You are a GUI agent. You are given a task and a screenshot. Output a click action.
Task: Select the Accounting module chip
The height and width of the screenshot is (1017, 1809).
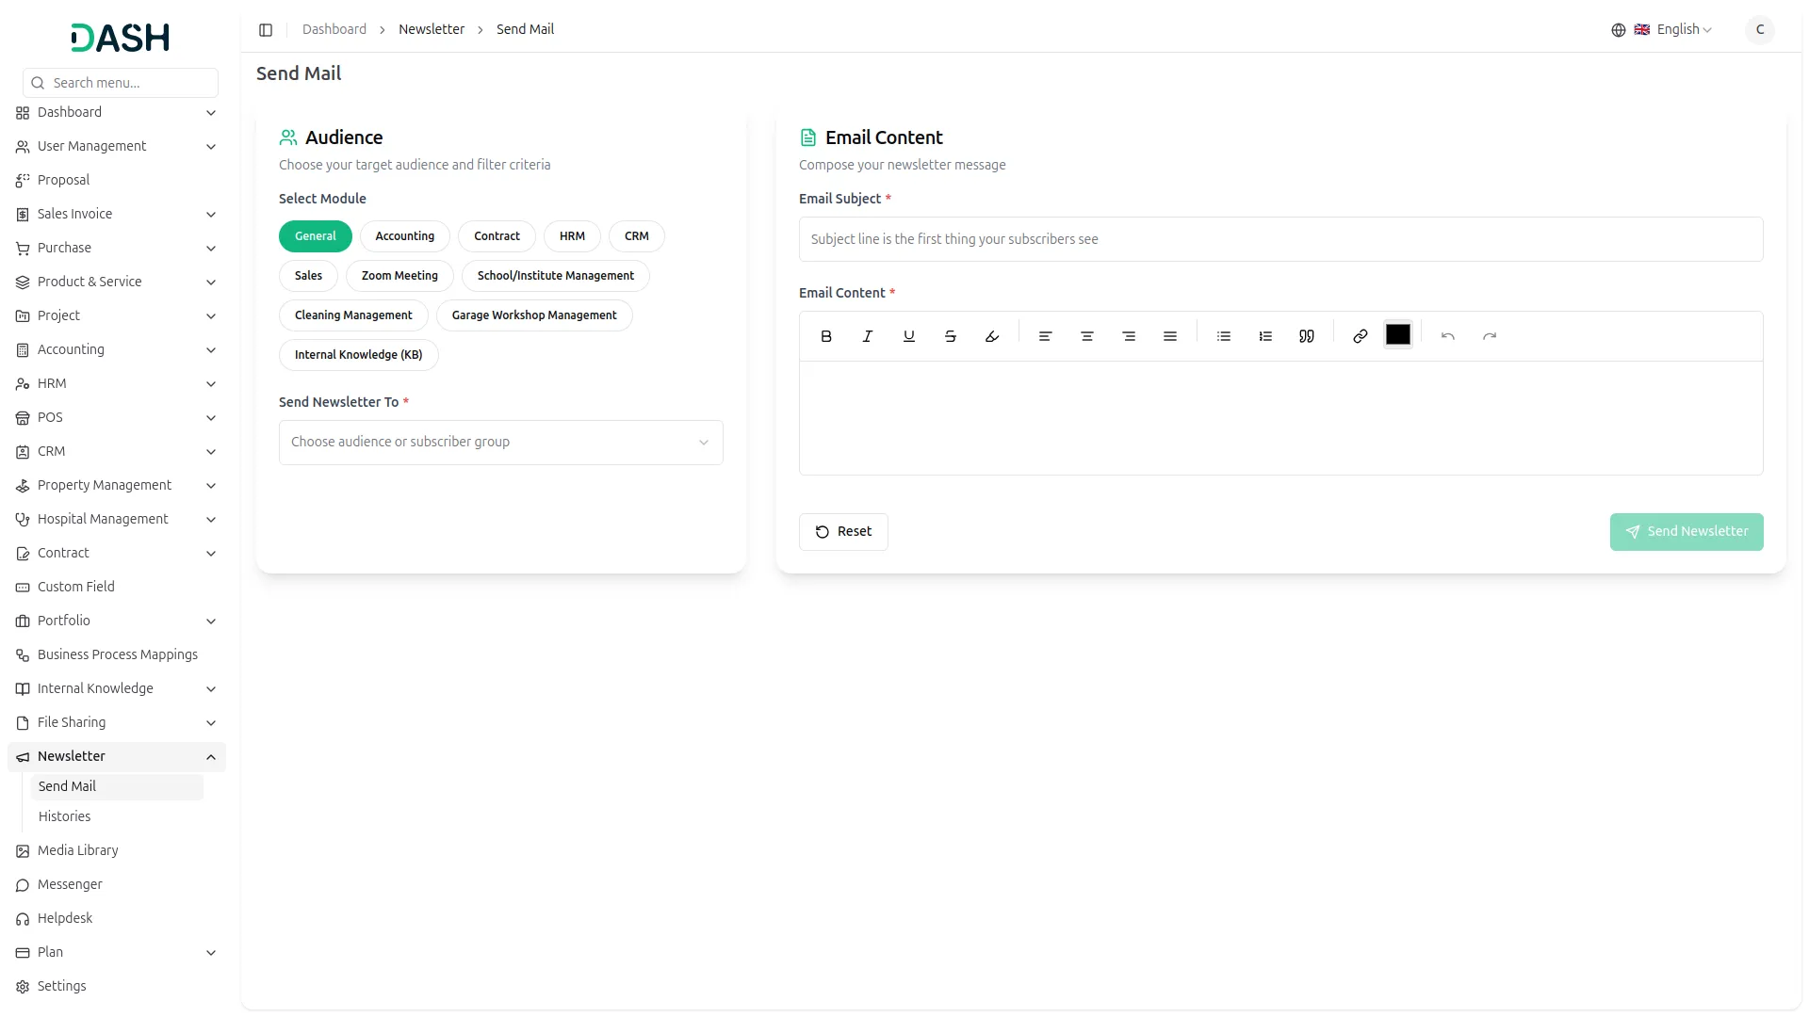(x=405, y=236)
